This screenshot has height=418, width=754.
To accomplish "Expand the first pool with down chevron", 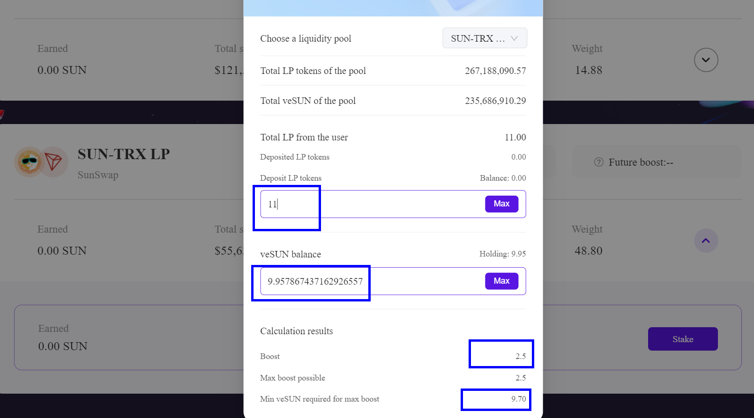I will tap(706, 60).
